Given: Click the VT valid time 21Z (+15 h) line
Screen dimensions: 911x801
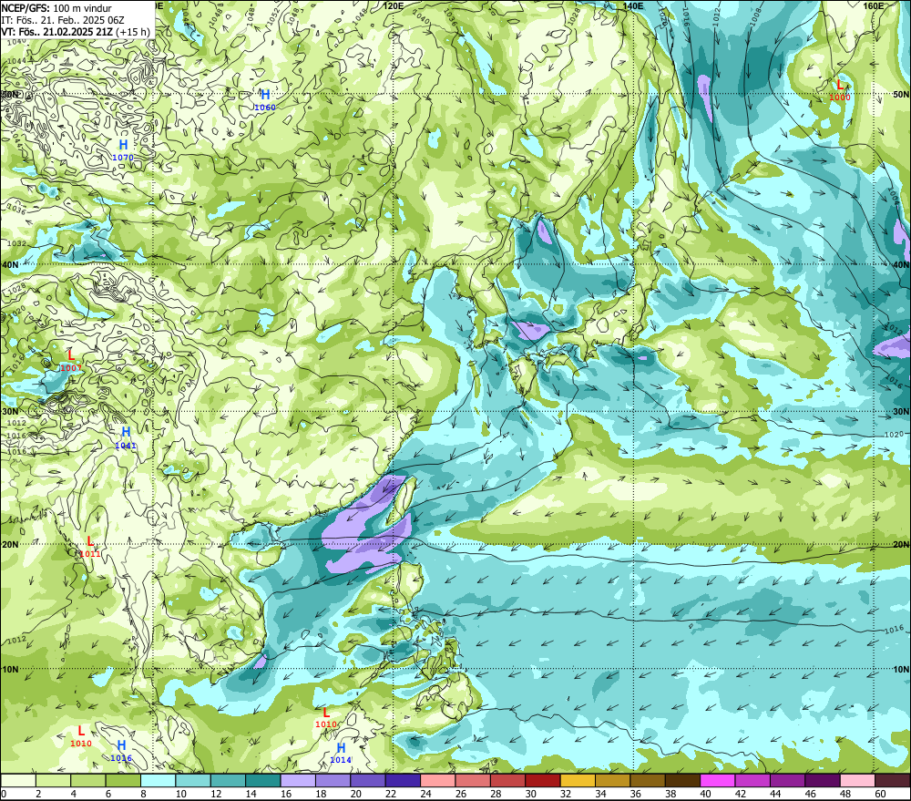Looking at the screenshot, I should pos(76,31).
